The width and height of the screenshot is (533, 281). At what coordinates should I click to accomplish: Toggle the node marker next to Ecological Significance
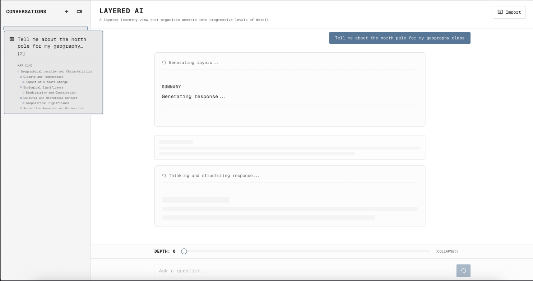coord(22,87)
